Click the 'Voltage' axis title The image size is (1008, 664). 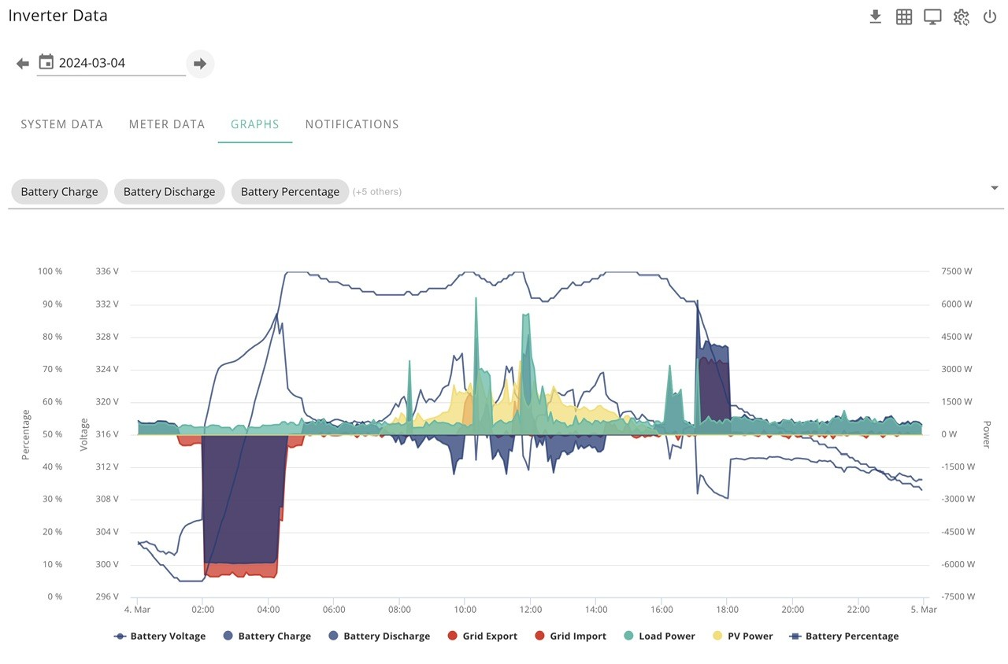[84, 434]
